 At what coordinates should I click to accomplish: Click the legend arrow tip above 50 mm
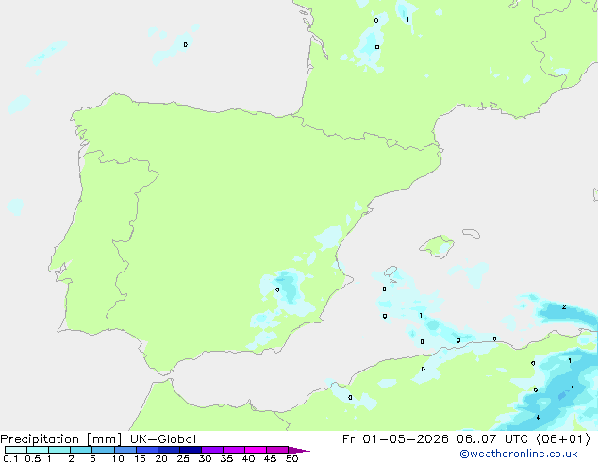tap(299, 450)
